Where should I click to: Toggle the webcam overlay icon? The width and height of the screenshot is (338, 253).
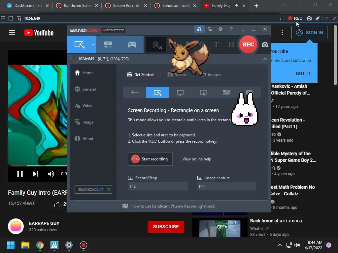pos(156,44)
